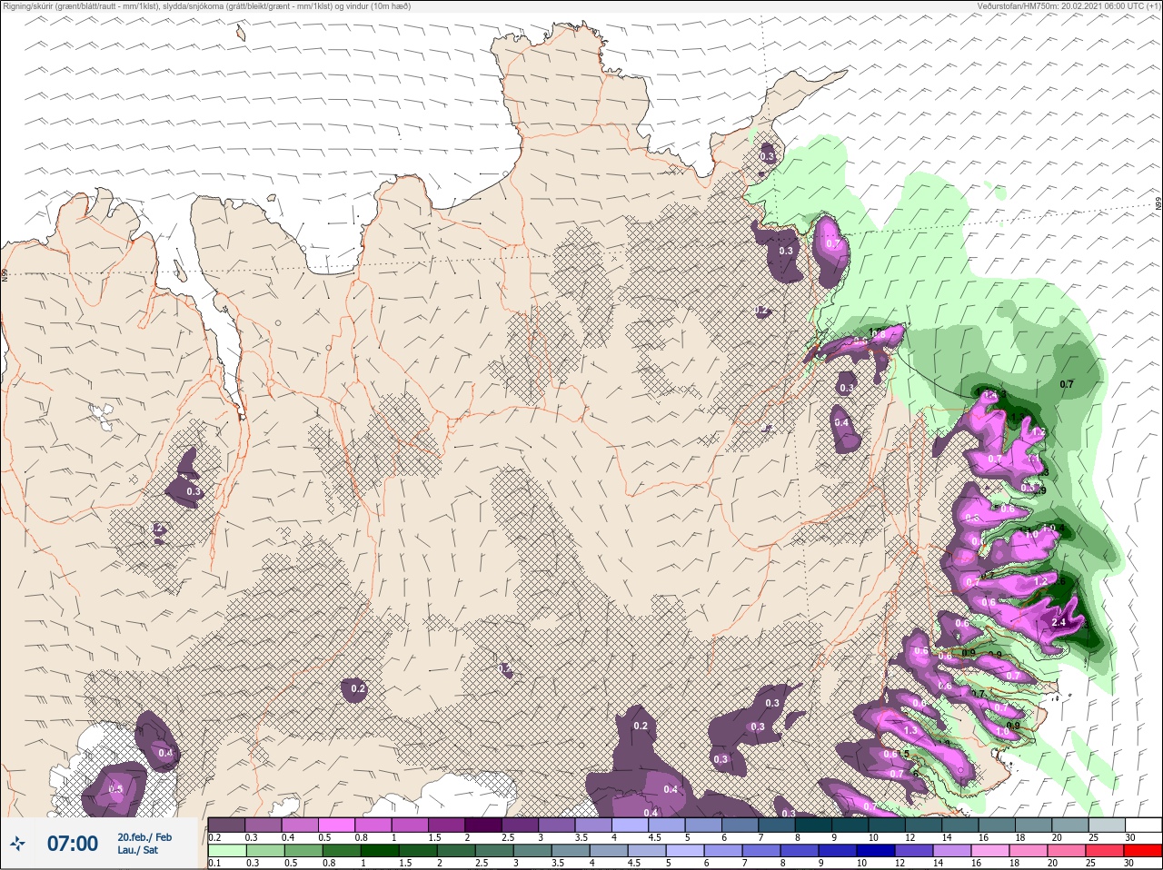The width and height of the screenshot is (1163, 870).
Task: Click the palest green 0.1 rain legend swatch
Action: [226, 850]
